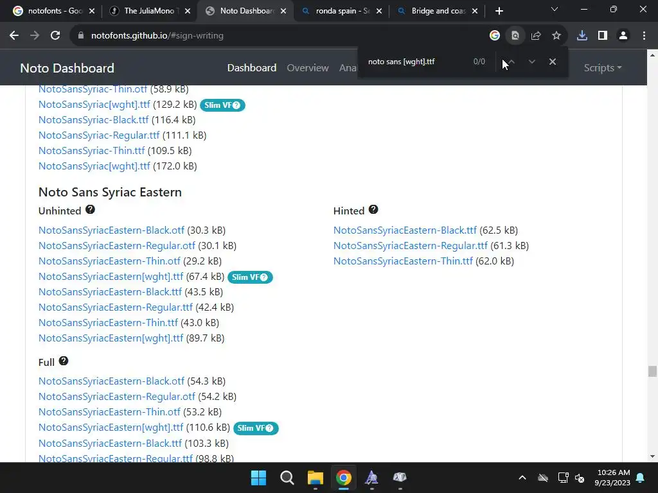Close the Noto Dashboard tab
658x493 pixels.
pos(283,11)
